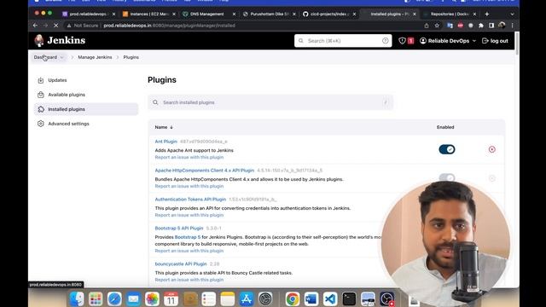The height and width of the screenshot is (307, 546).
Task: Click the Installed plugins puzzle icon
Action: (x=41, y=109)
